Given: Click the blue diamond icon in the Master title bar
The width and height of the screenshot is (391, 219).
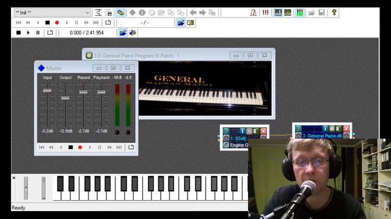Looking at the screenshot, I should pos(41,68).
